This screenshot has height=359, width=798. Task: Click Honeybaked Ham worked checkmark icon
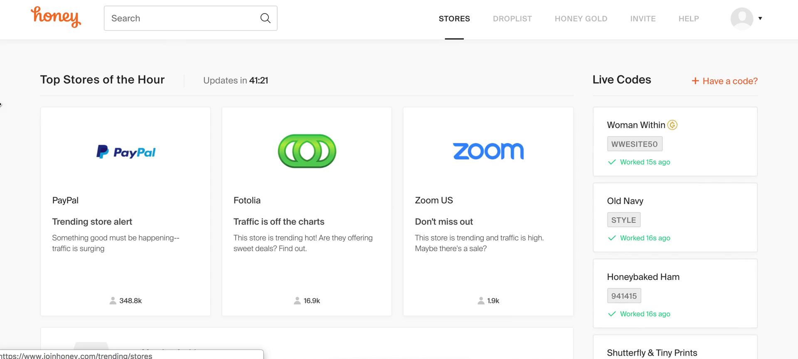[x=611, y=314]
